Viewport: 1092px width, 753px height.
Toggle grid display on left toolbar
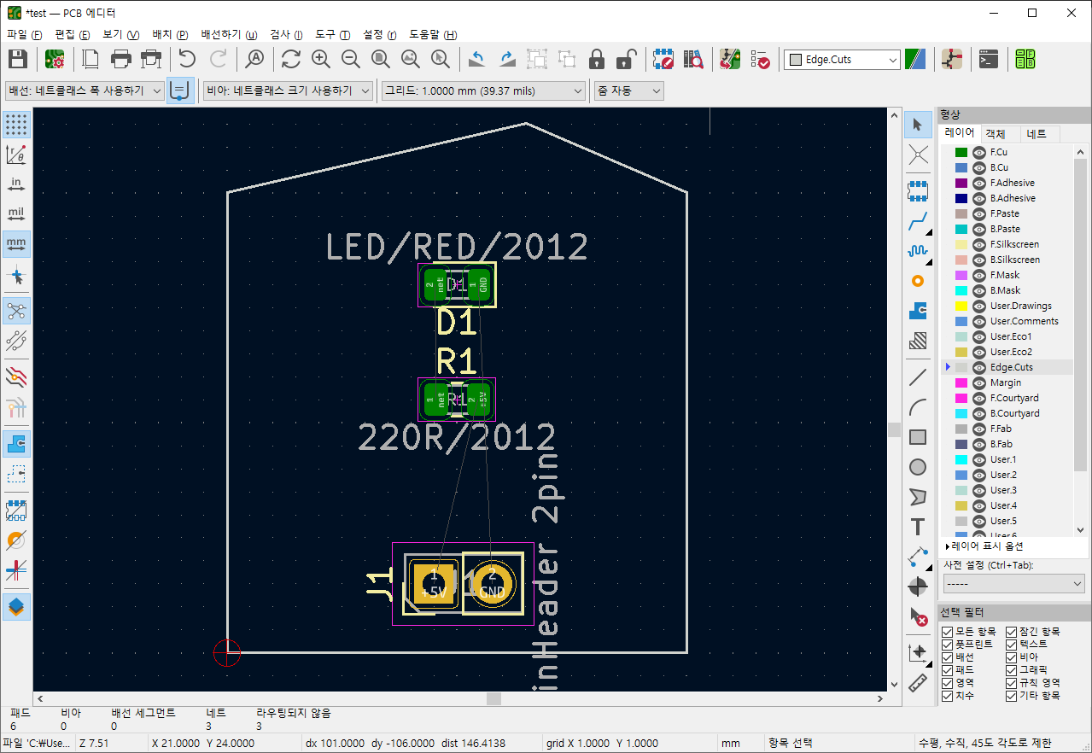click(x=16, y=125)
